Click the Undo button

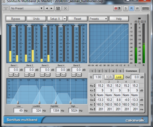(x=36, y=19)
